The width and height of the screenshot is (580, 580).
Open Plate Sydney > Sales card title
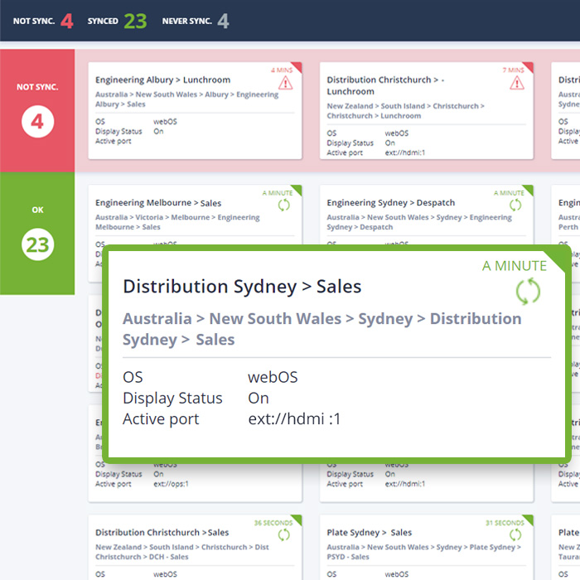click(369, 533)
